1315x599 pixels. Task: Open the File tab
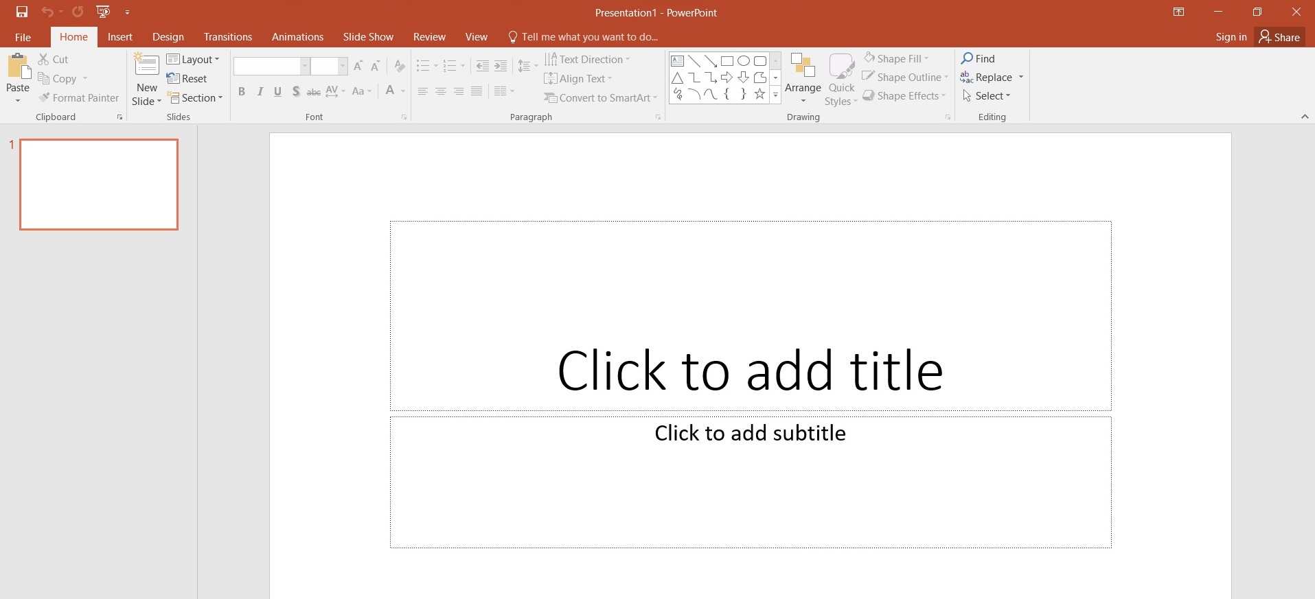(x=23, y=37)
